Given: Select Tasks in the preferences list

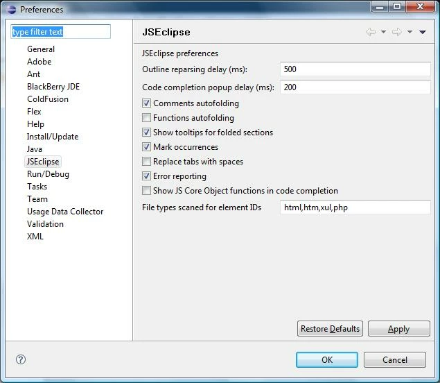Looking at the screenshot, I should (x=37, y=187).
